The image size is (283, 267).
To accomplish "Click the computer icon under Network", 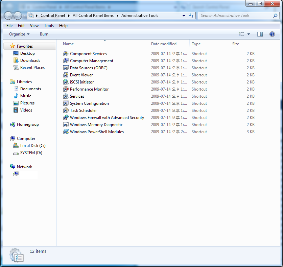I will 16,174.
